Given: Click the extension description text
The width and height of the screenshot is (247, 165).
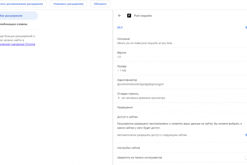Looking at the screenshot, I should click(144, 43).
